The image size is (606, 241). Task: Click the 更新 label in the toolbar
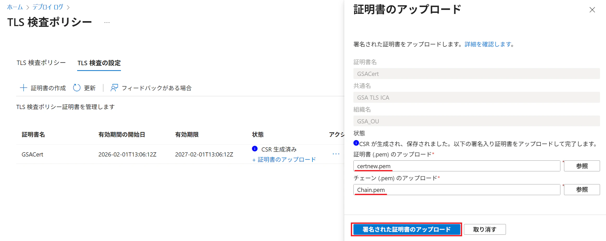(x=90, y=88)
